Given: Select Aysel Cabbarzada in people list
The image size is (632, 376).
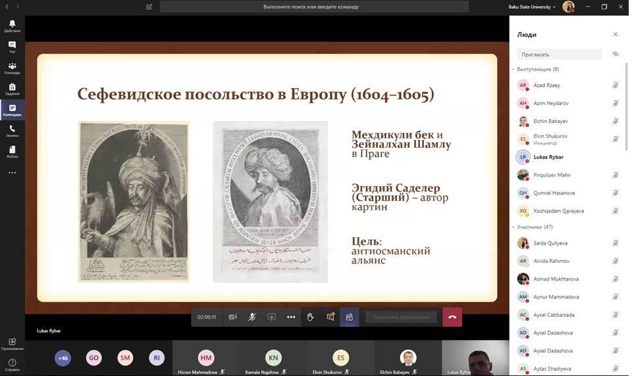Looking at the screenshot, I should (x=568, y=315).
